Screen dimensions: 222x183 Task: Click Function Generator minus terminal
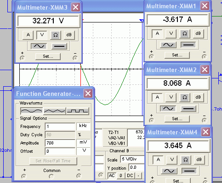(x=79, y=176)
